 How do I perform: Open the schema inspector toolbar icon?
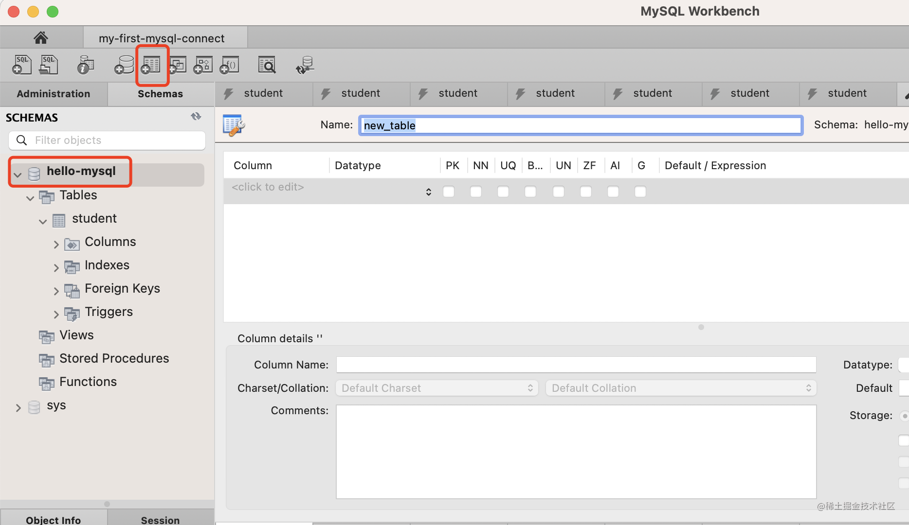(86, 65)
